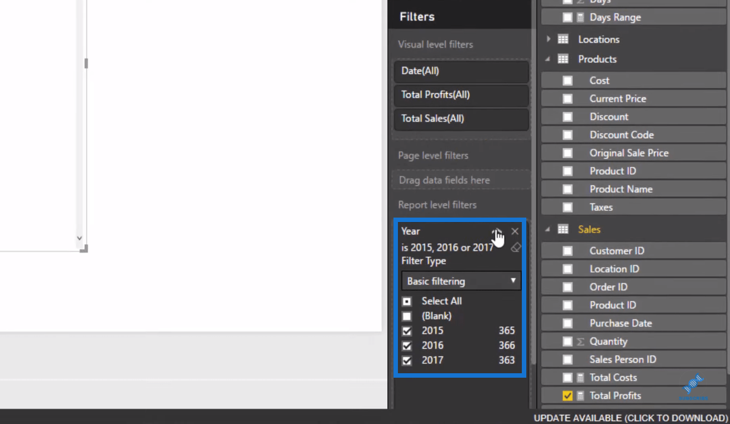Check the (Blank) filter option
The height and width of the screenshot is (424, 730).
tap(407, 316)
